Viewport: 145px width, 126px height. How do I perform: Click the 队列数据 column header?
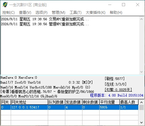point(56,102)
